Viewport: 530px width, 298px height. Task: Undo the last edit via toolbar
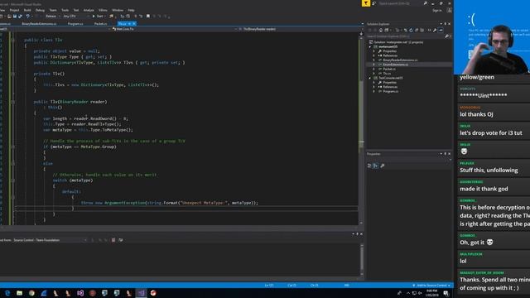point(27,17)
